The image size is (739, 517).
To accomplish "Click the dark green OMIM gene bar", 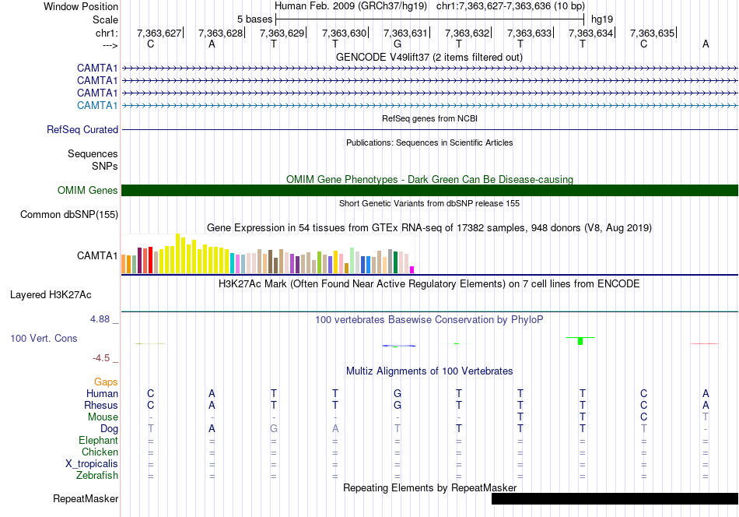I will click(x=429, y=190).
